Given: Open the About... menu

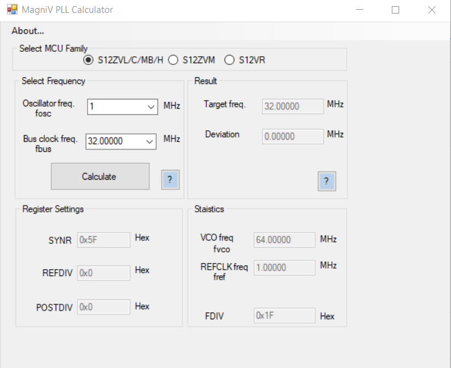Looking at the screenshot, I should pos(28,31).
